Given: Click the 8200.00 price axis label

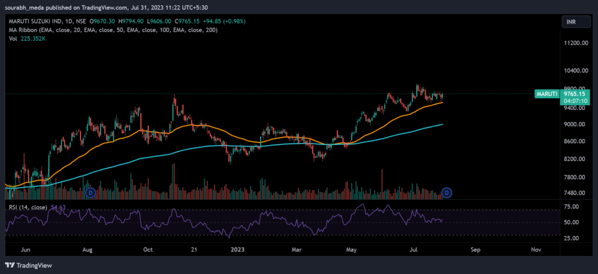Looking at the screenshot, I should click(x=574, y=159).
